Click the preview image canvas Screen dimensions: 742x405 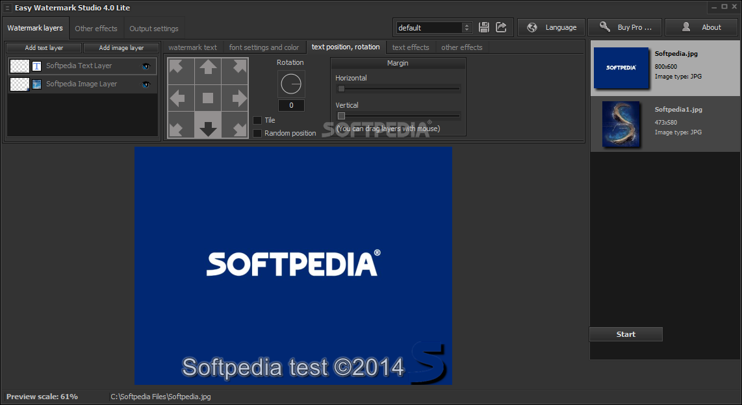(293, 265)
